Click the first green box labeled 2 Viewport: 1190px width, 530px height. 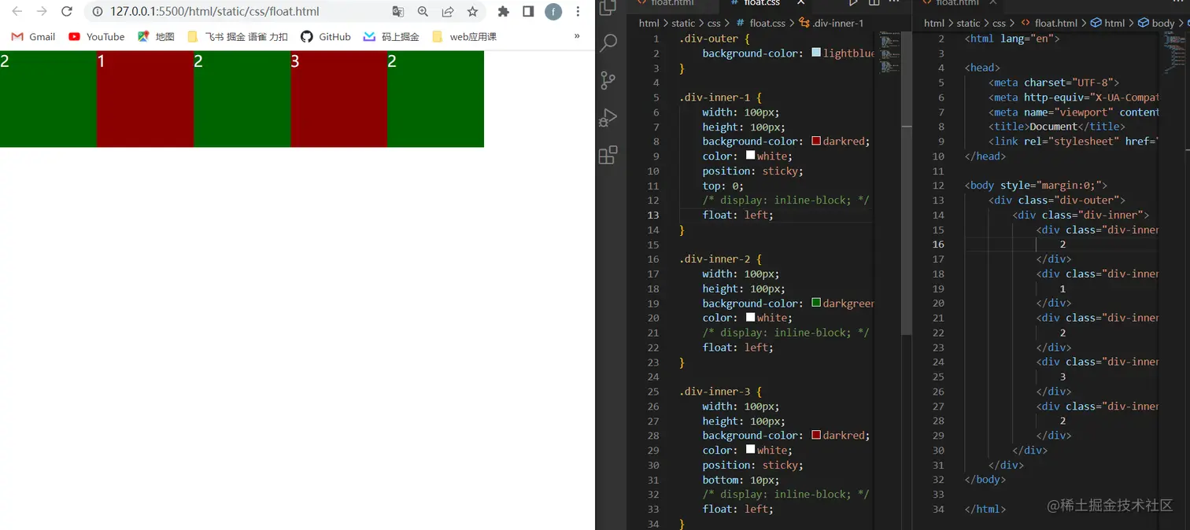pyautogui.click(x=48, y=99)
